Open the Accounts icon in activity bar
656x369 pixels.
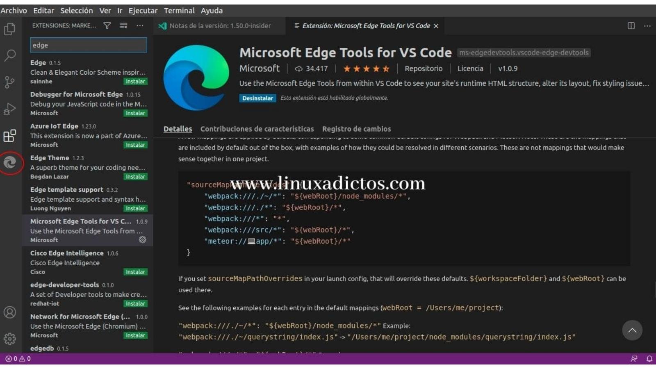pyautogui.click(x=10, y=312)
